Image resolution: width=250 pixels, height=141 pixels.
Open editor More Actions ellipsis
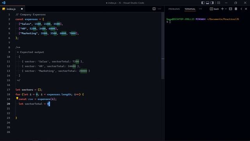coord(159,9)
